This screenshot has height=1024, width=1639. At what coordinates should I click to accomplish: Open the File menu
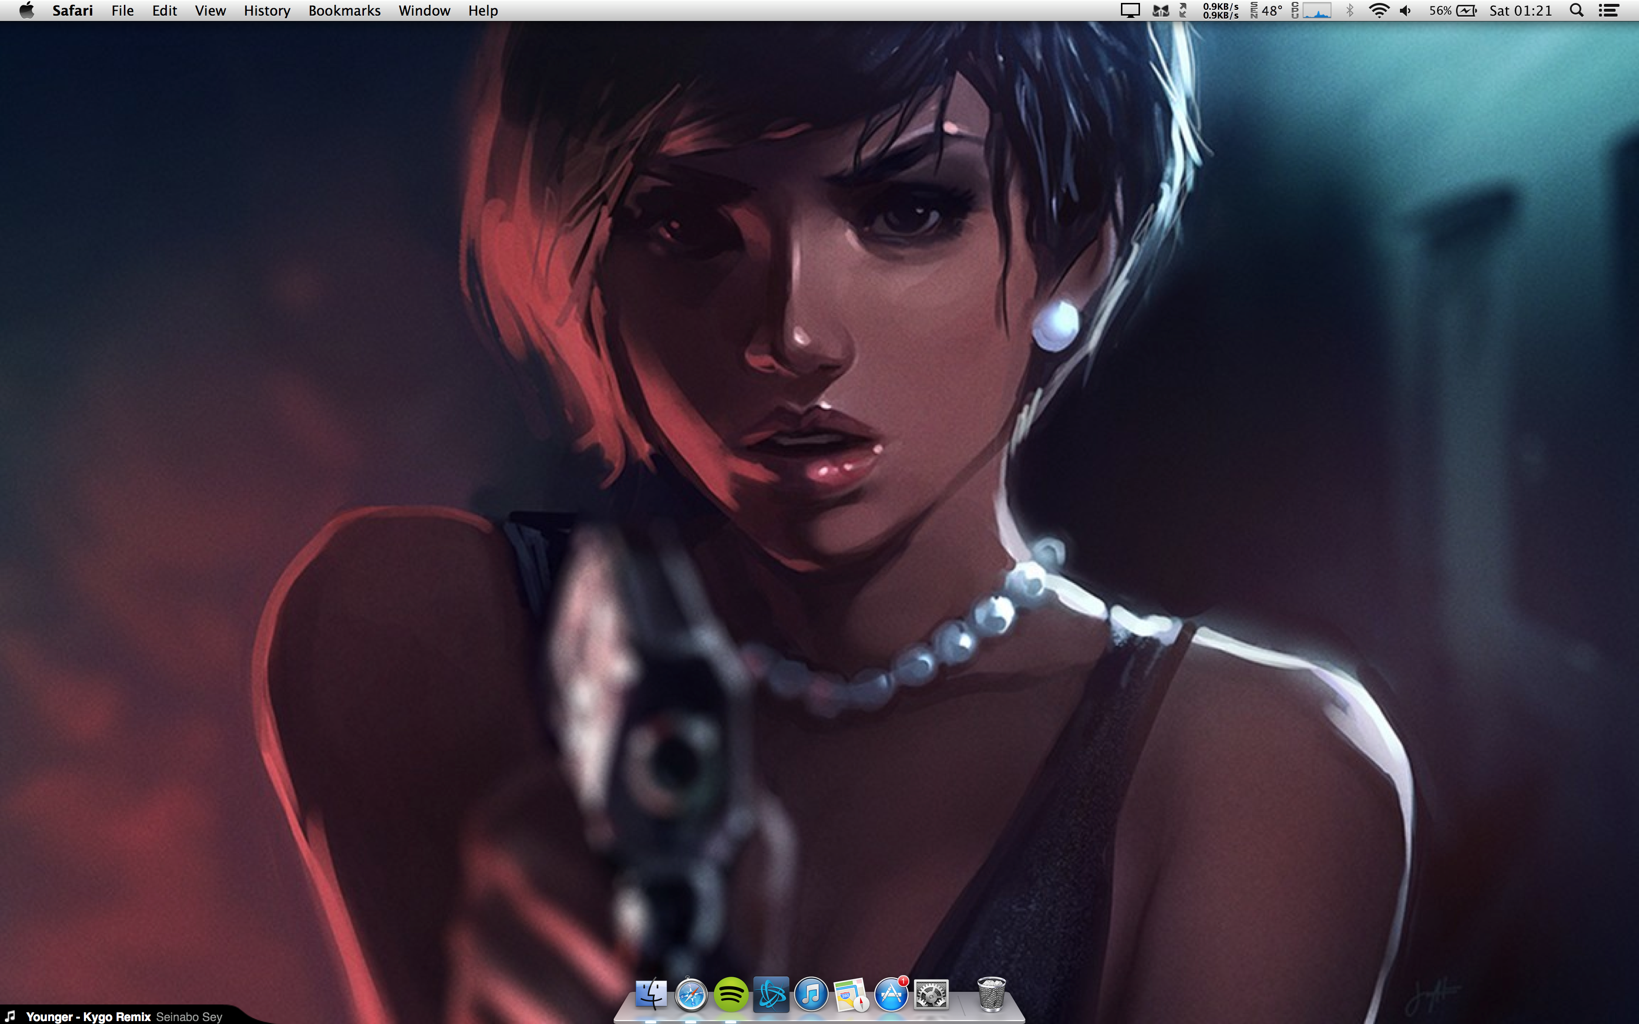pos(122,11)
